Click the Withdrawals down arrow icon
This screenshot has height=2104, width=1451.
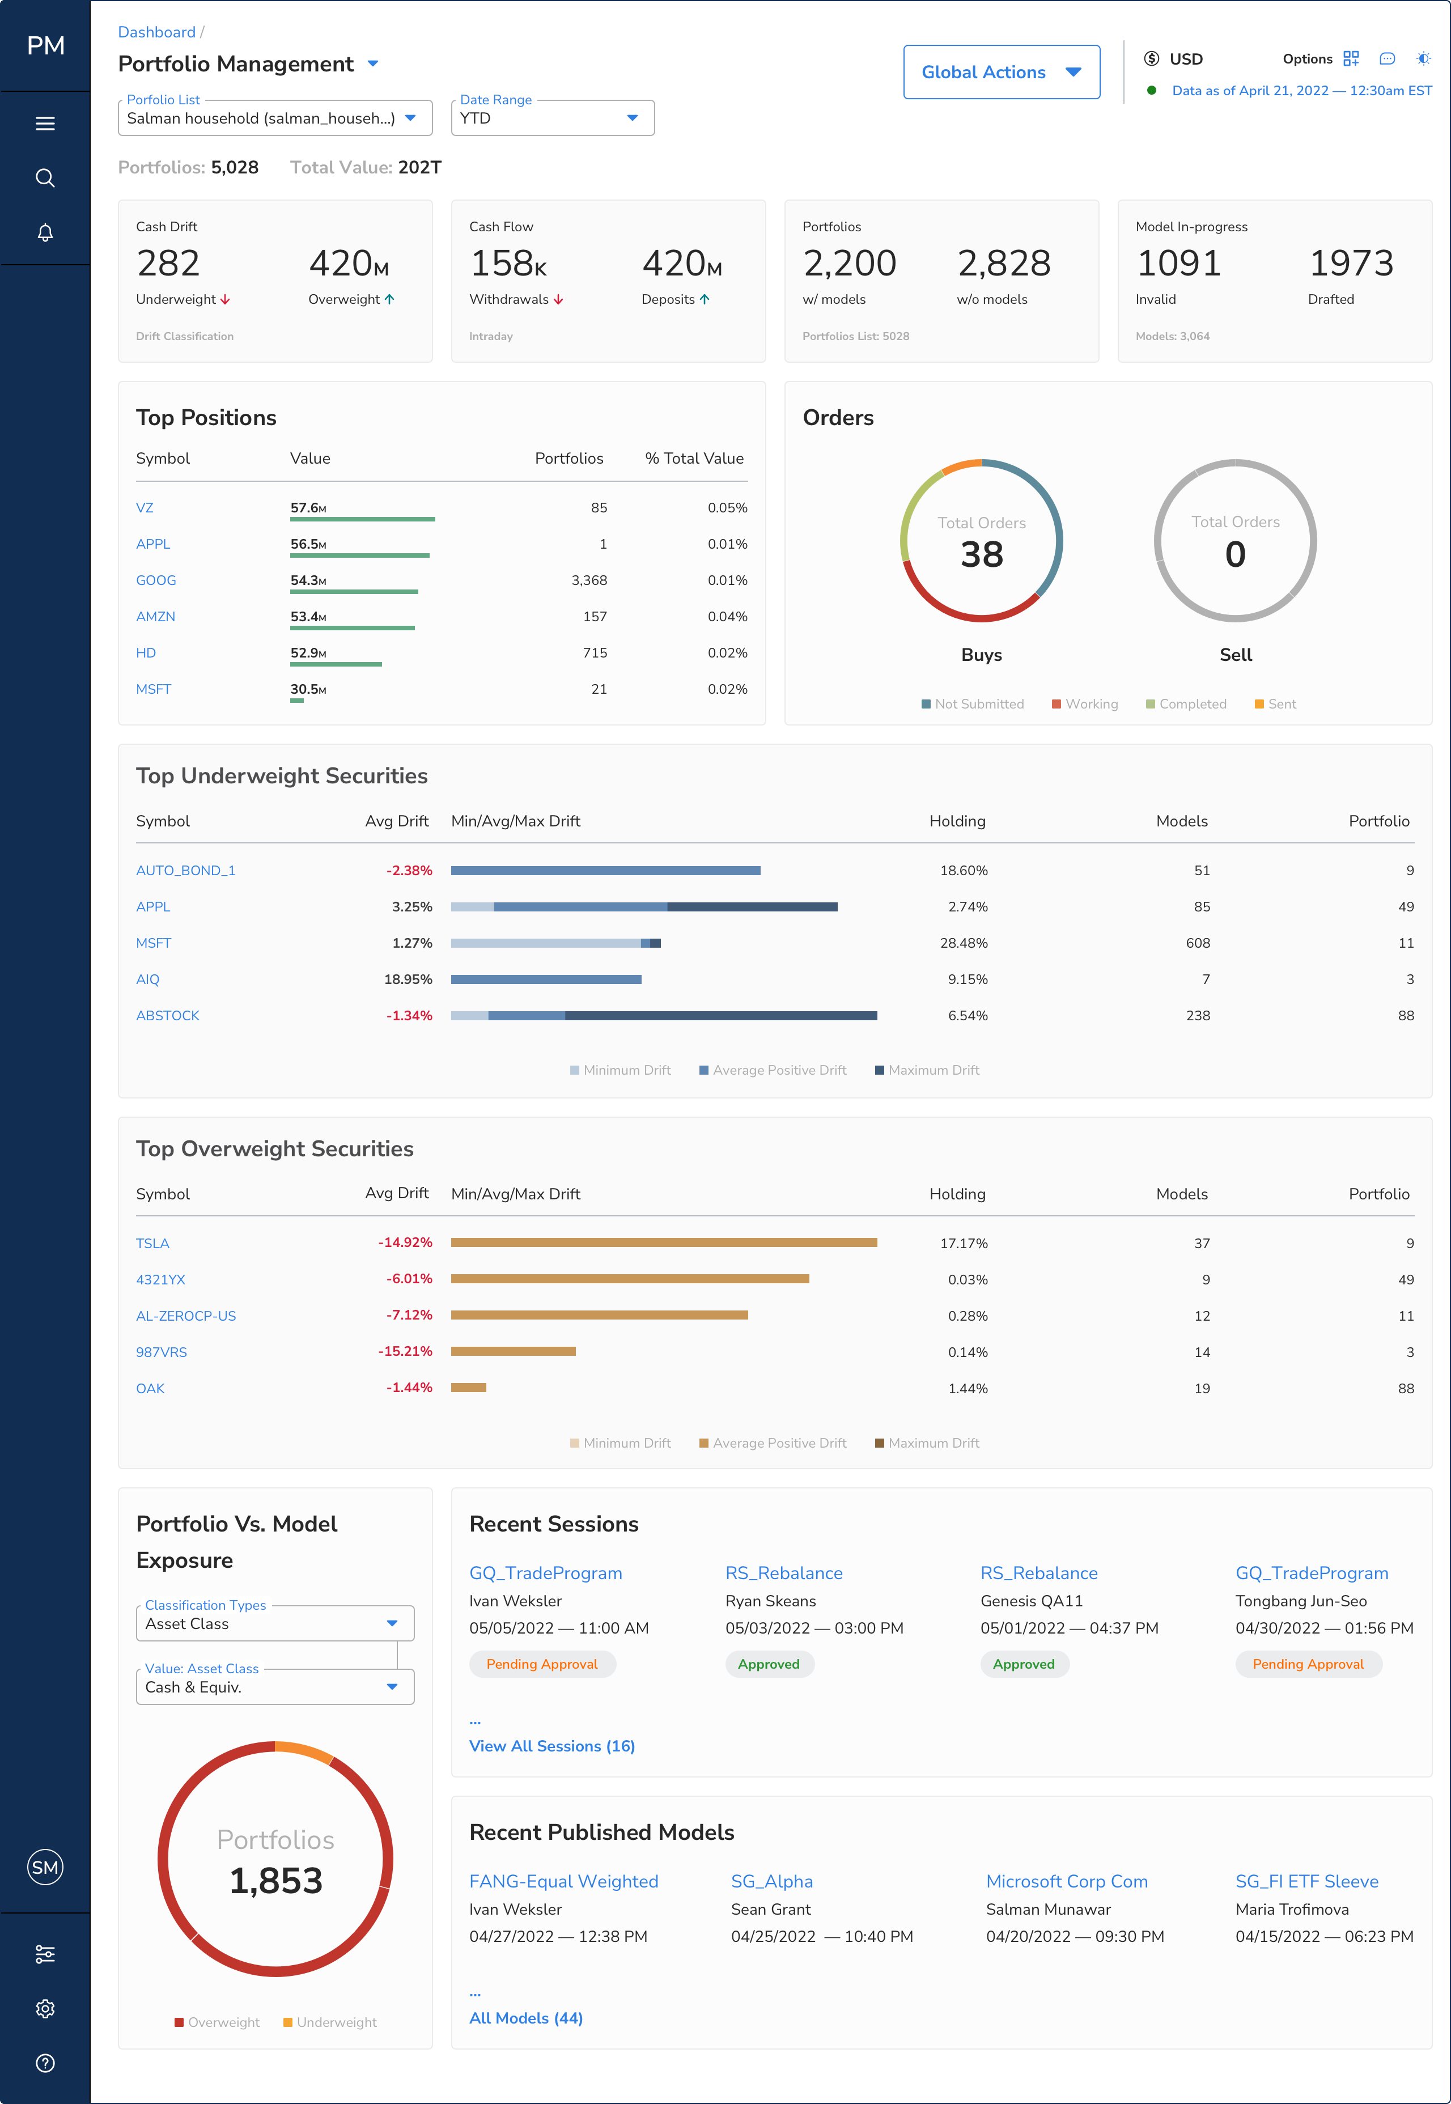pos(558,299)
